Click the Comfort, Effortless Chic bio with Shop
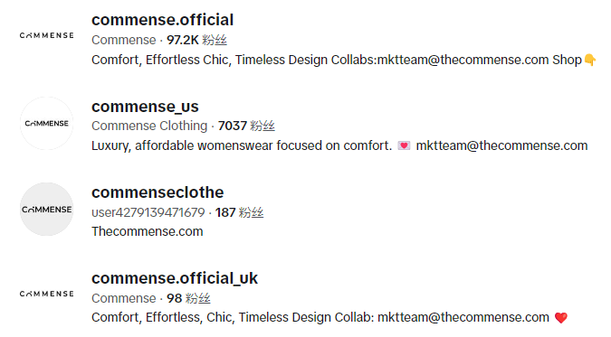Image resolution: width=611 pixels, height=337 pixels. (x=344, y=60)
